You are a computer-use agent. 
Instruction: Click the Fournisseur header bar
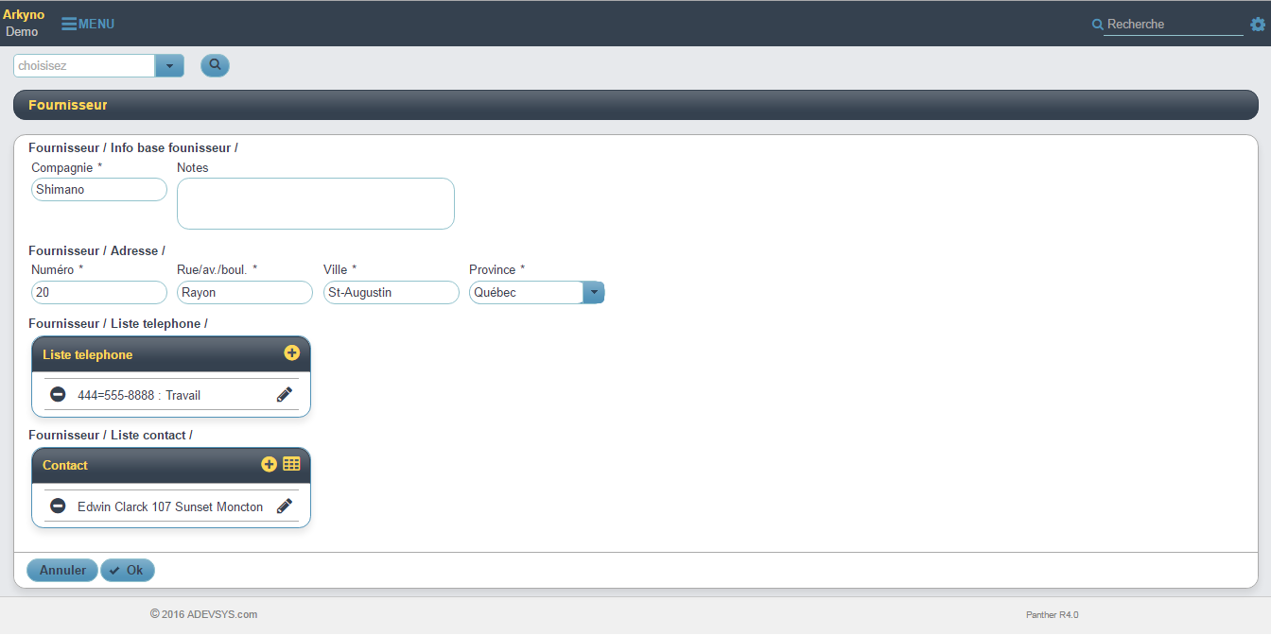635,105
